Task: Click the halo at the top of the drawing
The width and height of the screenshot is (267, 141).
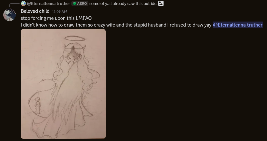Action: pyautogui.click(x=75, y=38)
